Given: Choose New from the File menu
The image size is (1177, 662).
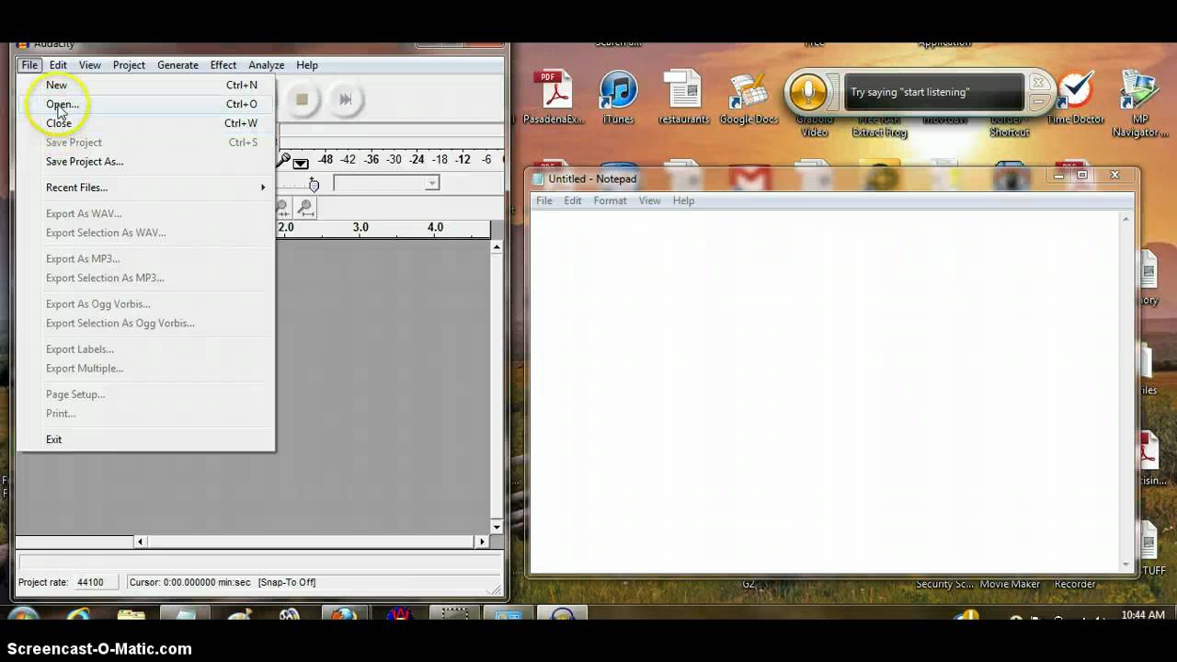Looking at the screenshot, I should pyautogui.click(x=146, y=85).
